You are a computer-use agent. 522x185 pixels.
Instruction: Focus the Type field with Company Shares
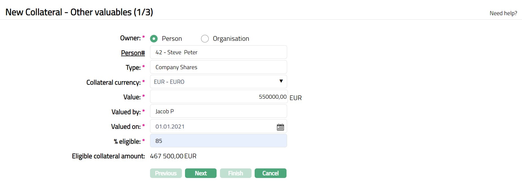[218, 67]
